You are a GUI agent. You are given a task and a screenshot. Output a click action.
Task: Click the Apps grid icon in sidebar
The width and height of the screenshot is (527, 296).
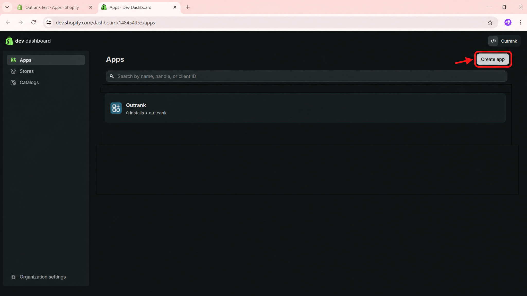click(x=13, y=60)
